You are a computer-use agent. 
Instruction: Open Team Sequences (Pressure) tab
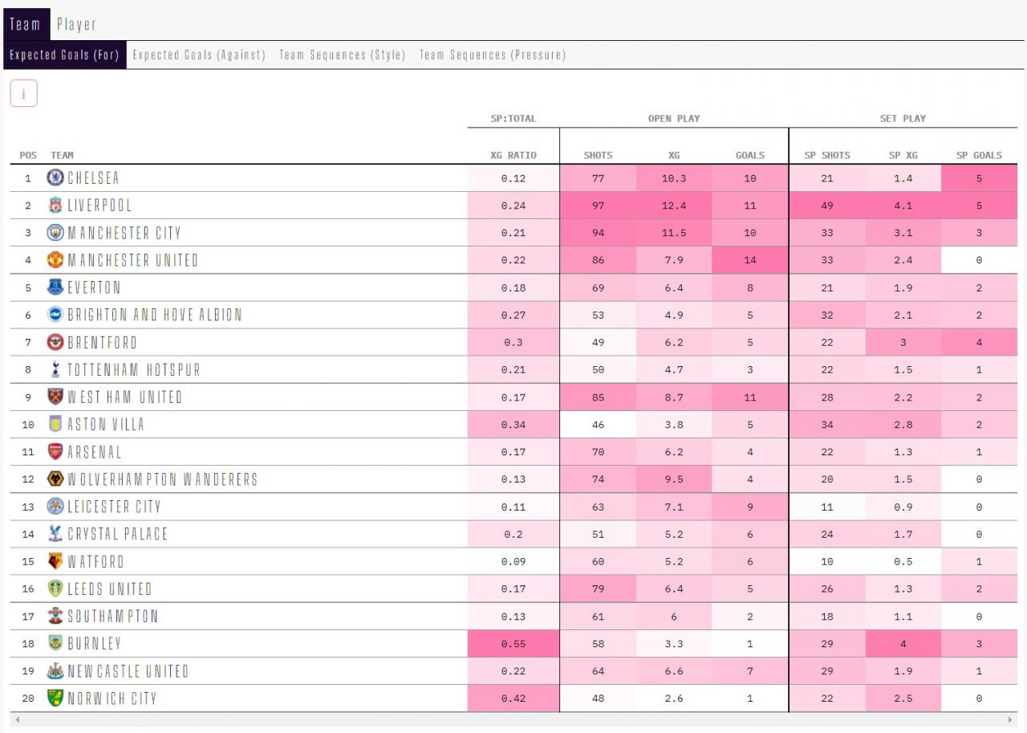tap(492, 55)
